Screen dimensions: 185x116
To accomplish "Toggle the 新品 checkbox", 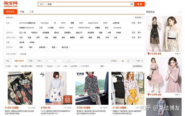I will coord(6,66).
